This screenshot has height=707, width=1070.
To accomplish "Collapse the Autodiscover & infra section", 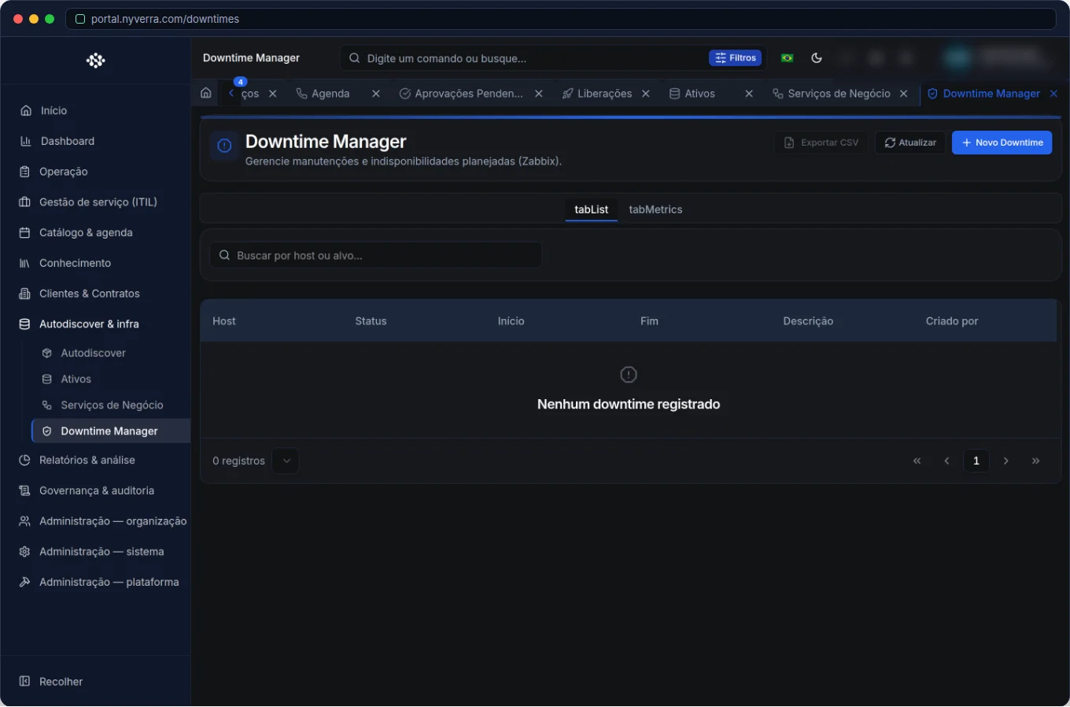I will pyautogui.click(x=89, y=324).
